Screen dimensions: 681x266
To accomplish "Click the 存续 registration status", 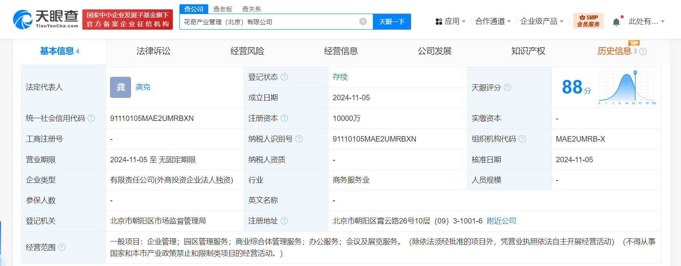I will click(x=340, y=77).
